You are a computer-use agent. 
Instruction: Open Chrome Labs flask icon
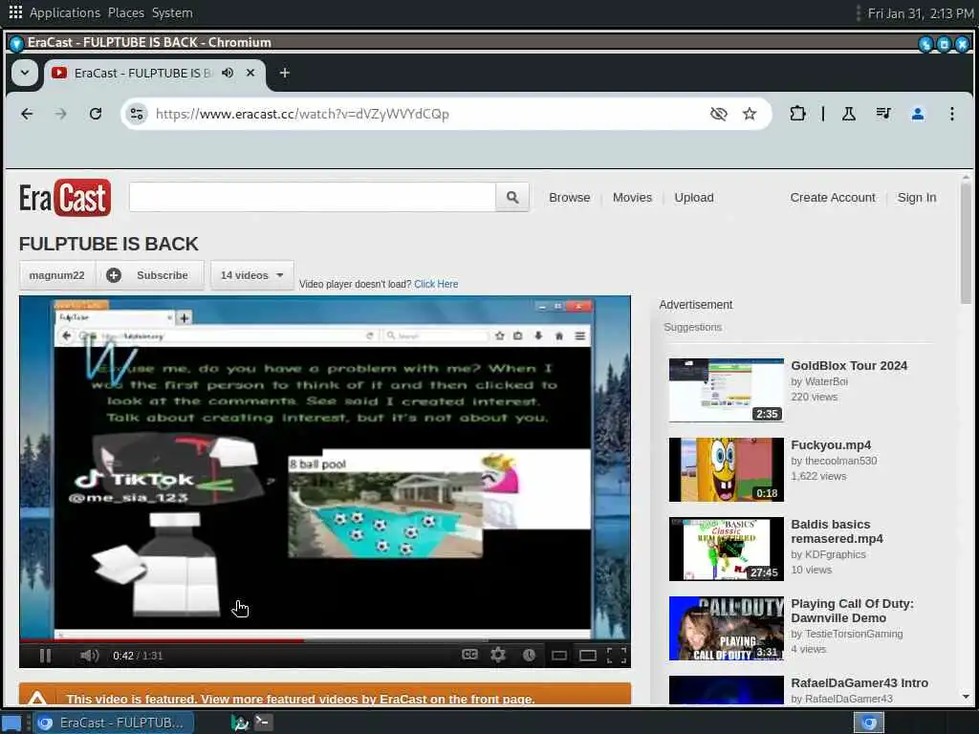coord(849,114)
